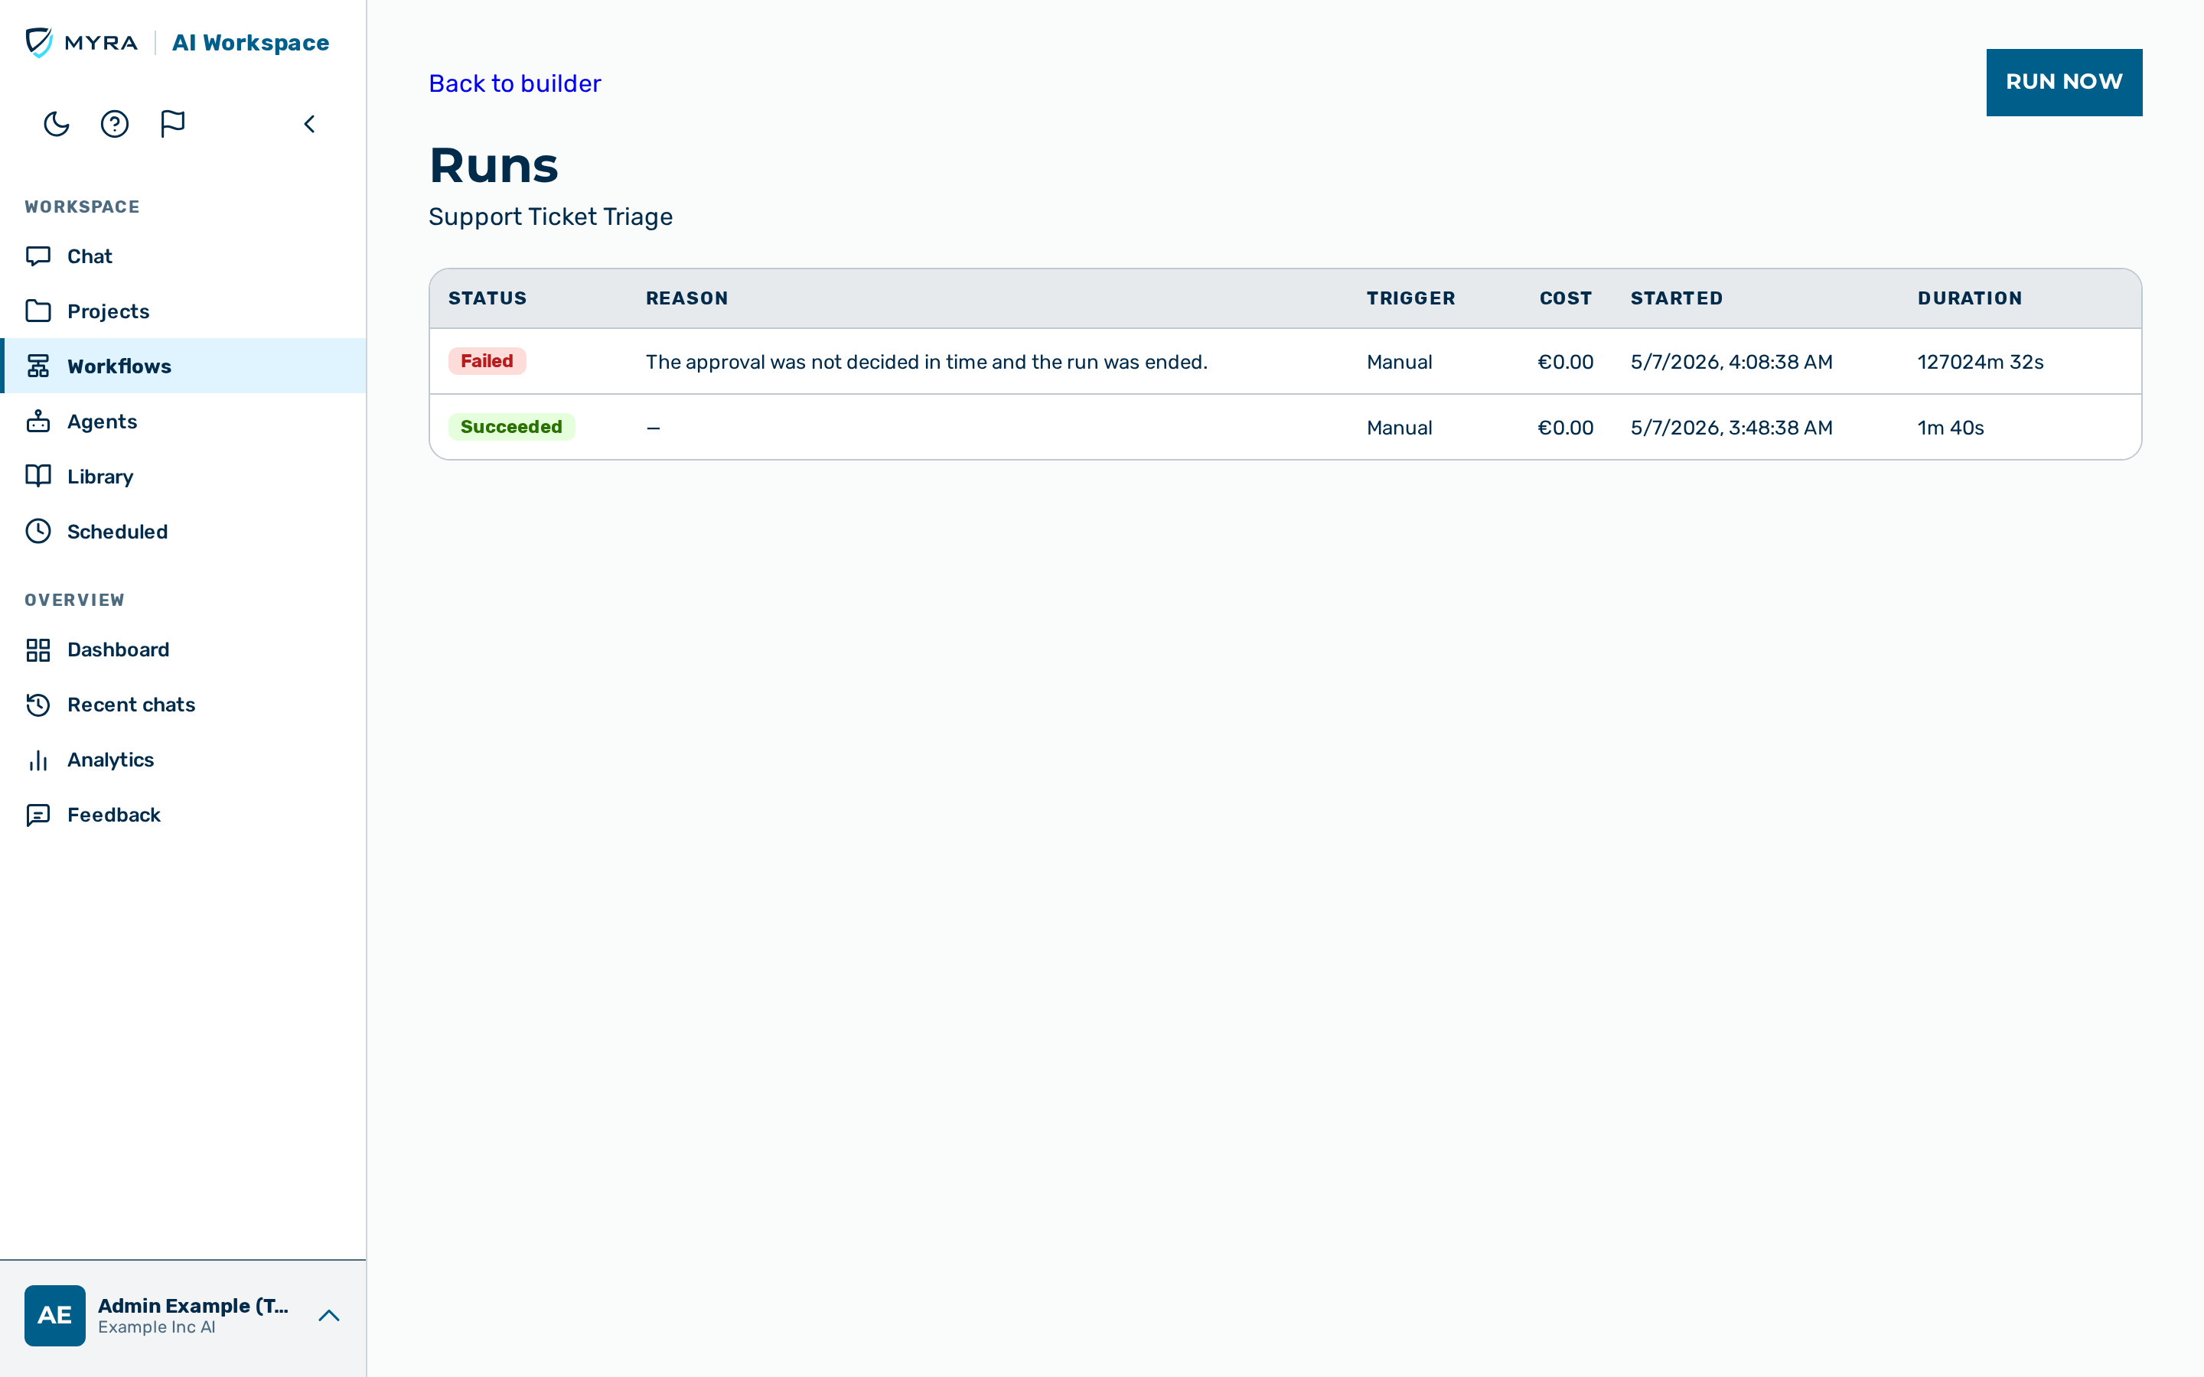Collapse the sidebar with the left chevron
The width and height of the screenshot is (2204, 1377).
click(310, 124)
